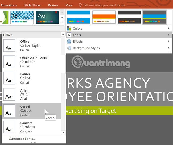Screen dimensions: 173x145
Task: Select the orange stripe variant thumbnail
Action: 104,17
